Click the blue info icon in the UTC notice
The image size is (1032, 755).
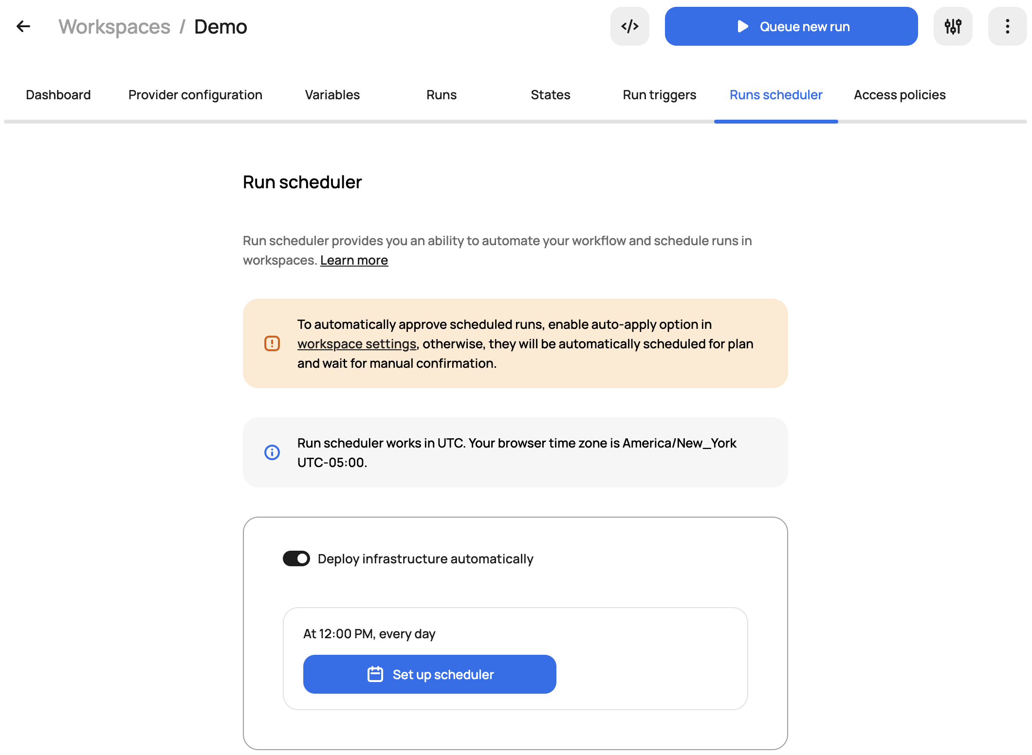click(272, 452)
